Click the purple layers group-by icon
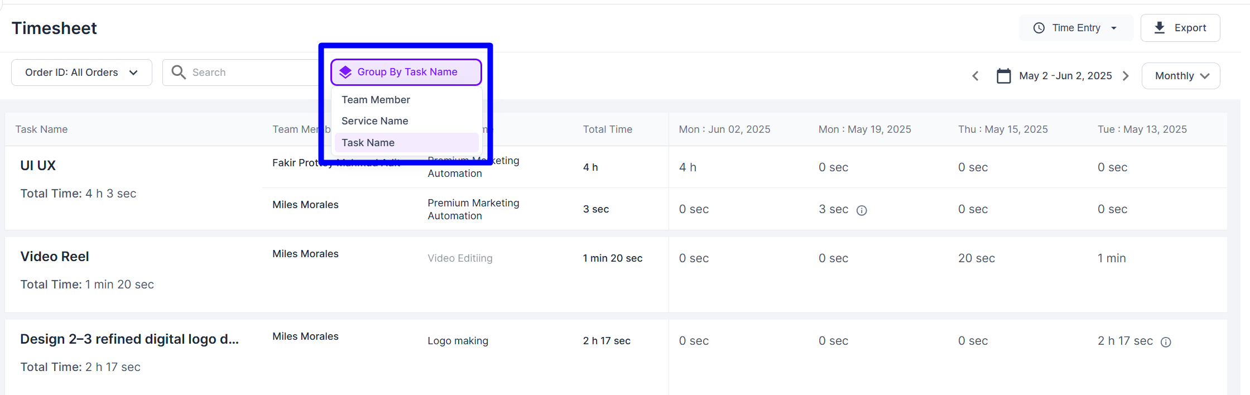The image size is (1250, 395). click(x=345, y=72)
